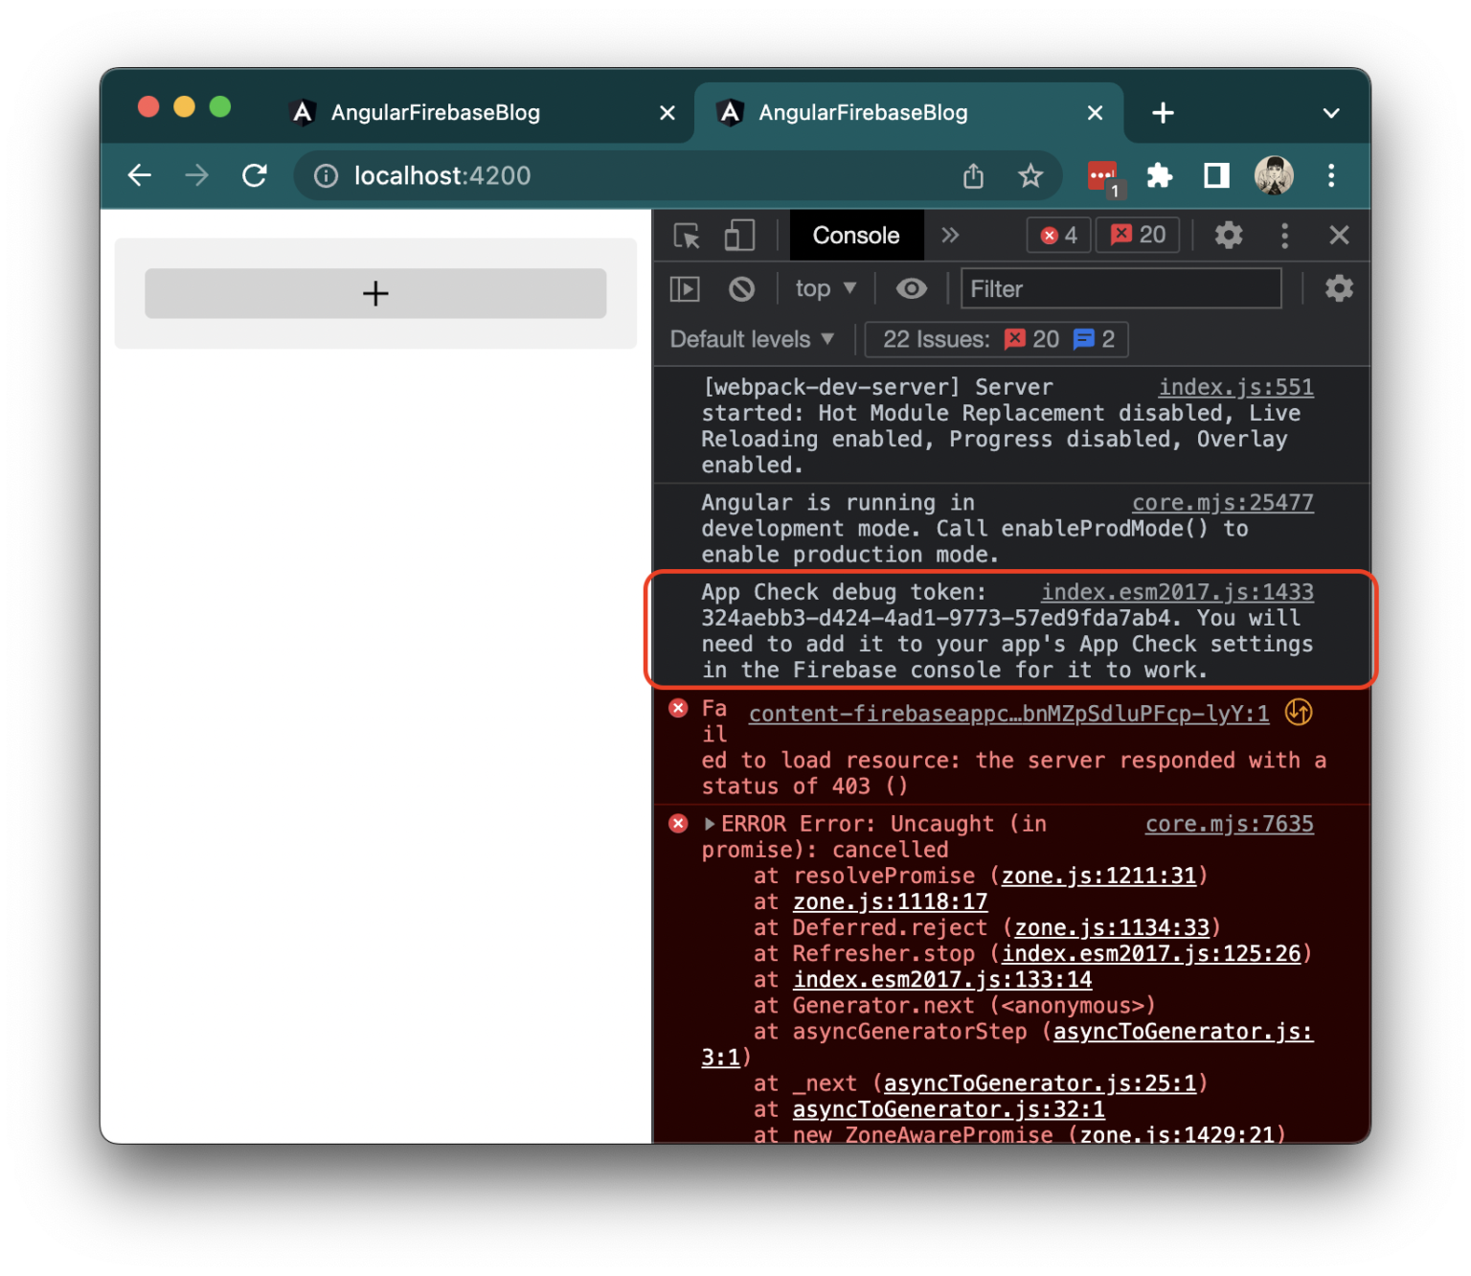This screenshot has height=1276, width=1471.
Task: Open the customize DevTools three-dot menu
Action: 1284,235
